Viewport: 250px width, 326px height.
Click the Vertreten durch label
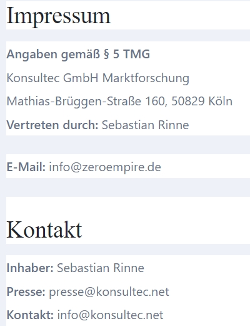click(52, 125)
